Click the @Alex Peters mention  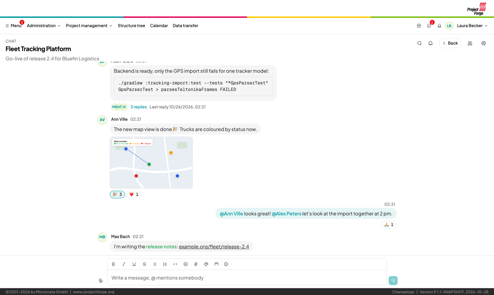287,214
